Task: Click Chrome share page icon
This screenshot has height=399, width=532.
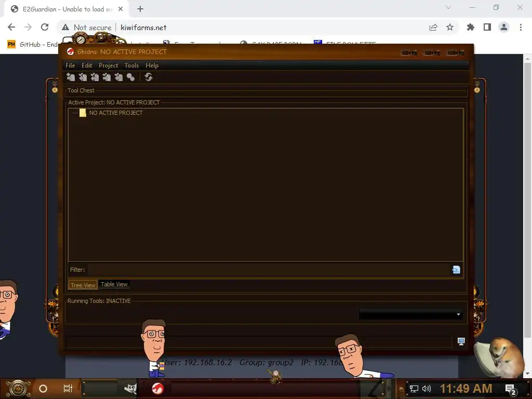Action: 433,28
